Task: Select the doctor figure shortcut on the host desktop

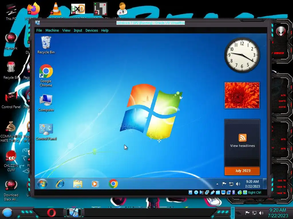Action: pos(122,9)
